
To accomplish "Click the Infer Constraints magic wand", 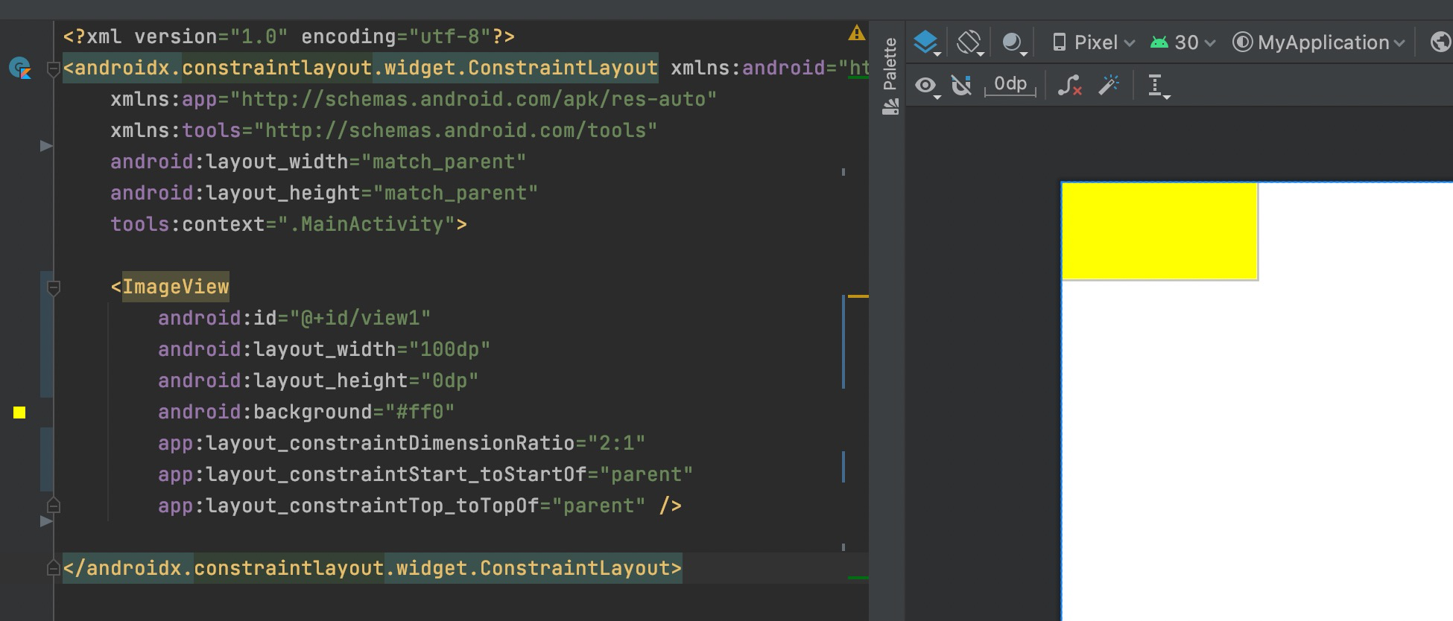I will click(x=1109, y=85).
